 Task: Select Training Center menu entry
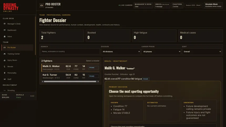tap(17, 54)
